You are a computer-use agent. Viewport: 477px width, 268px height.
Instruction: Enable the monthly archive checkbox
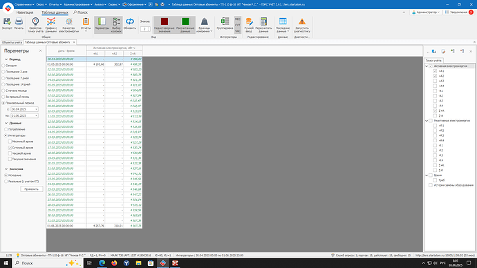pyautogui.click(x=10, y=142)
